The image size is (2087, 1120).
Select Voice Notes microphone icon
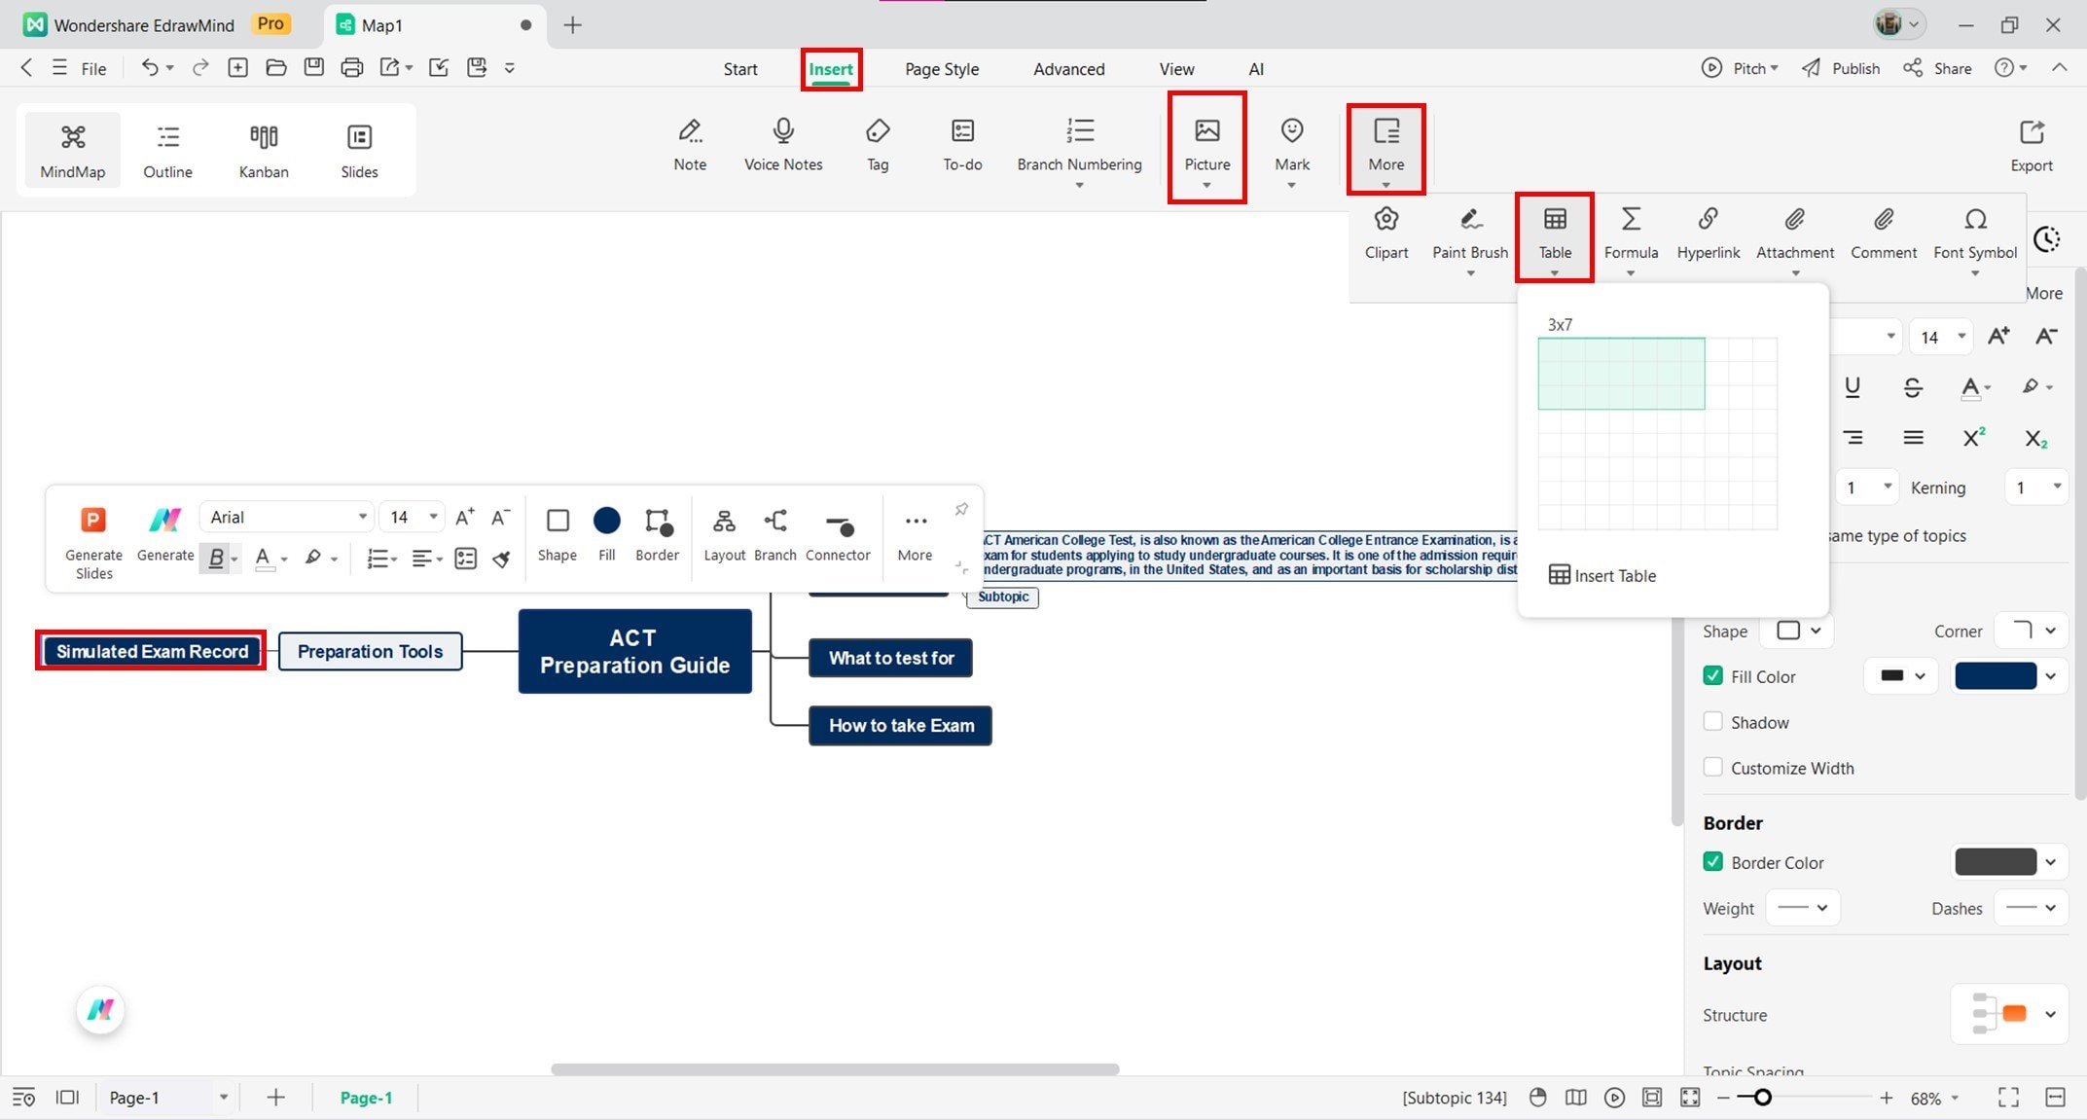tap(783, 130)
